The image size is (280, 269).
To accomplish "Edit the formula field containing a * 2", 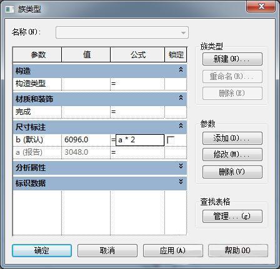I will (140, 140).
